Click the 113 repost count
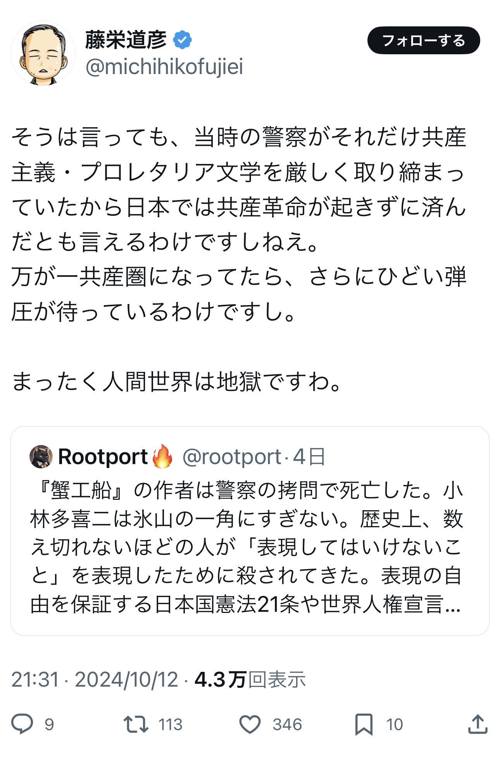This screenshot has height=763, width=500. click(170, 724)
